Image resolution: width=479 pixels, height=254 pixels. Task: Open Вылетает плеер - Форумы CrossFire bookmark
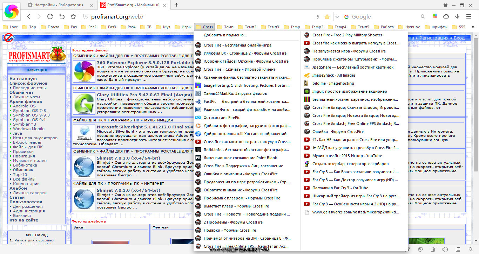point(247,206)
